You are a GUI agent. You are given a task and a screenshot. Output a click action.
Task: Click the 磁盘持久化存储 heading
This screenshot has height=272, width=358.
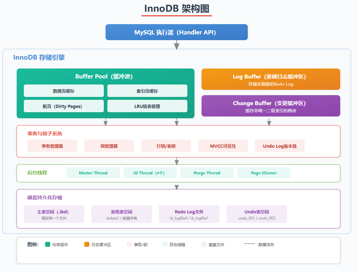coord(45,197)
